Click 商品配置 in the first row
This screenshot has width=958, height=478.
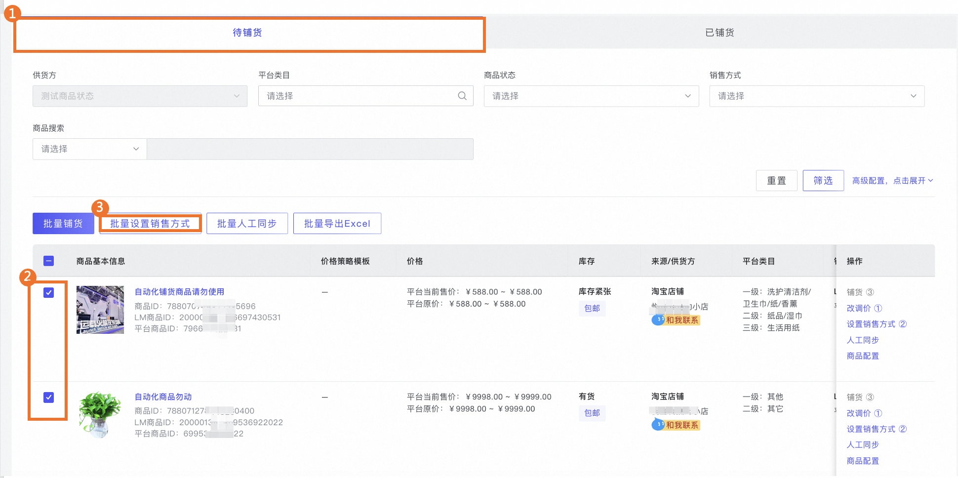(x=863, y=356)
